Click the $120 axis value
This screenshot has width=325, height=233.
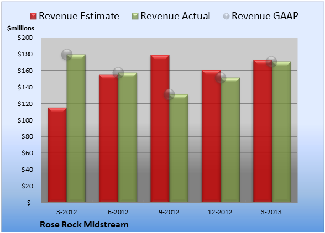pyautogui.click(x=25, y=104)
